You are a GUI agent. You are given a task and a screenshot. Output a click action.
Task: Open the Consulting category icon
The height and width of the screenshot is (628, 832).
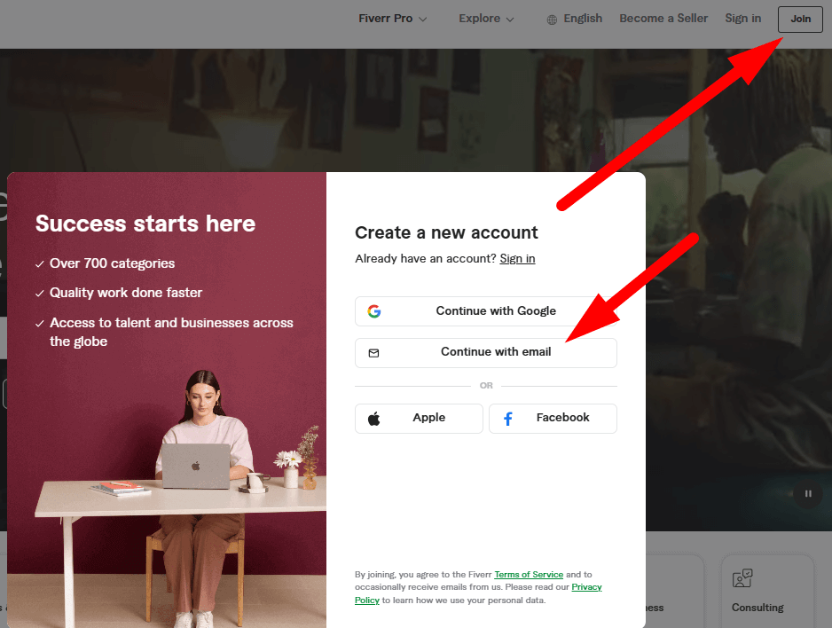(742, 579)
